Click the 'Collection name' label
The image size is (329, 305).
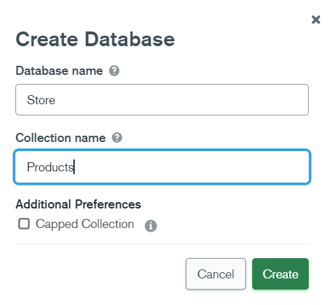pyautogui.click(x=61, y=138)
